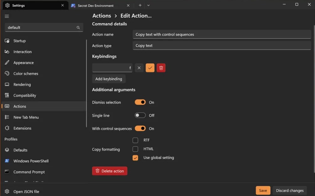Go back to Actions via the breadcrumb
The image size is (315, 196).
click(x=102, y=16)
